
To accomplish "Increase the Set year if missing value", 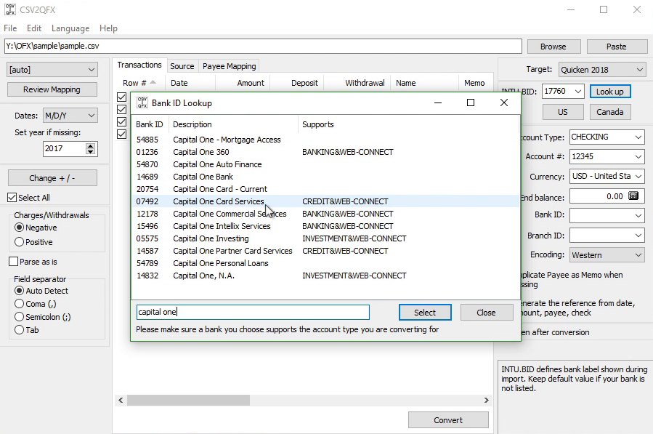I will (90, 145).
